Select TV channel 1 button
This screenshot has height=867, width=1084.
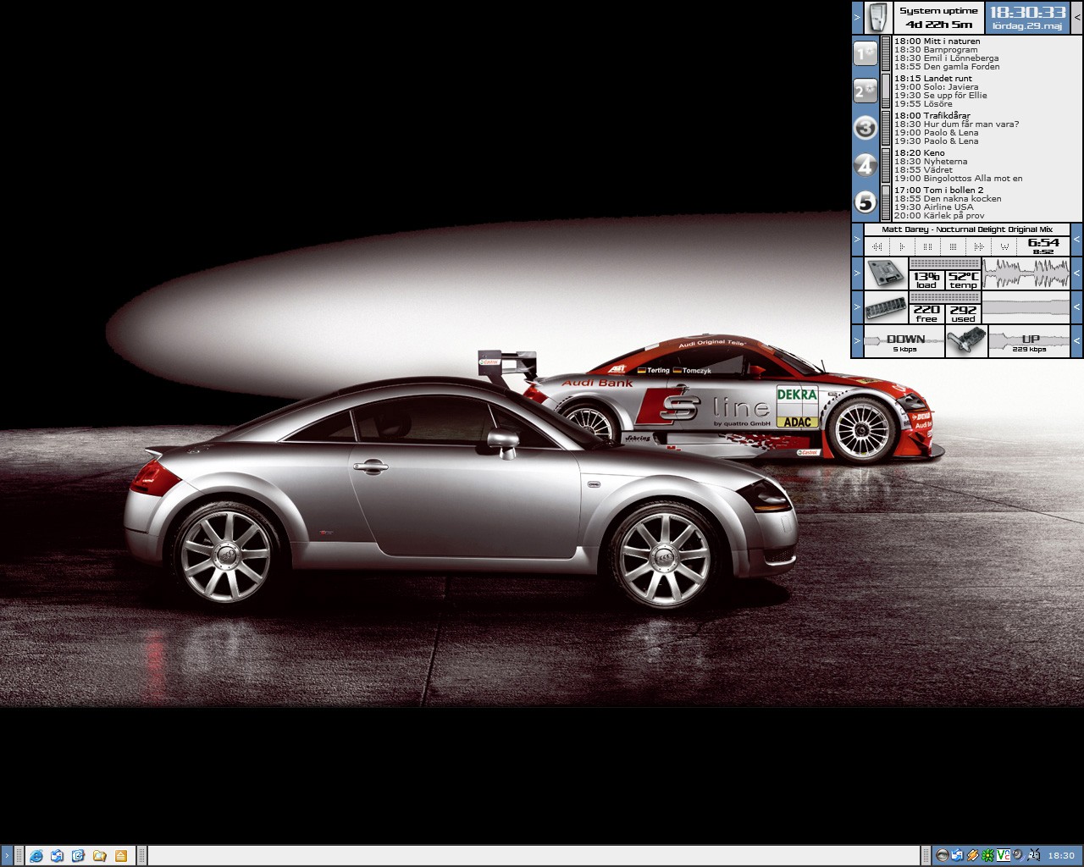pos(865,53)
